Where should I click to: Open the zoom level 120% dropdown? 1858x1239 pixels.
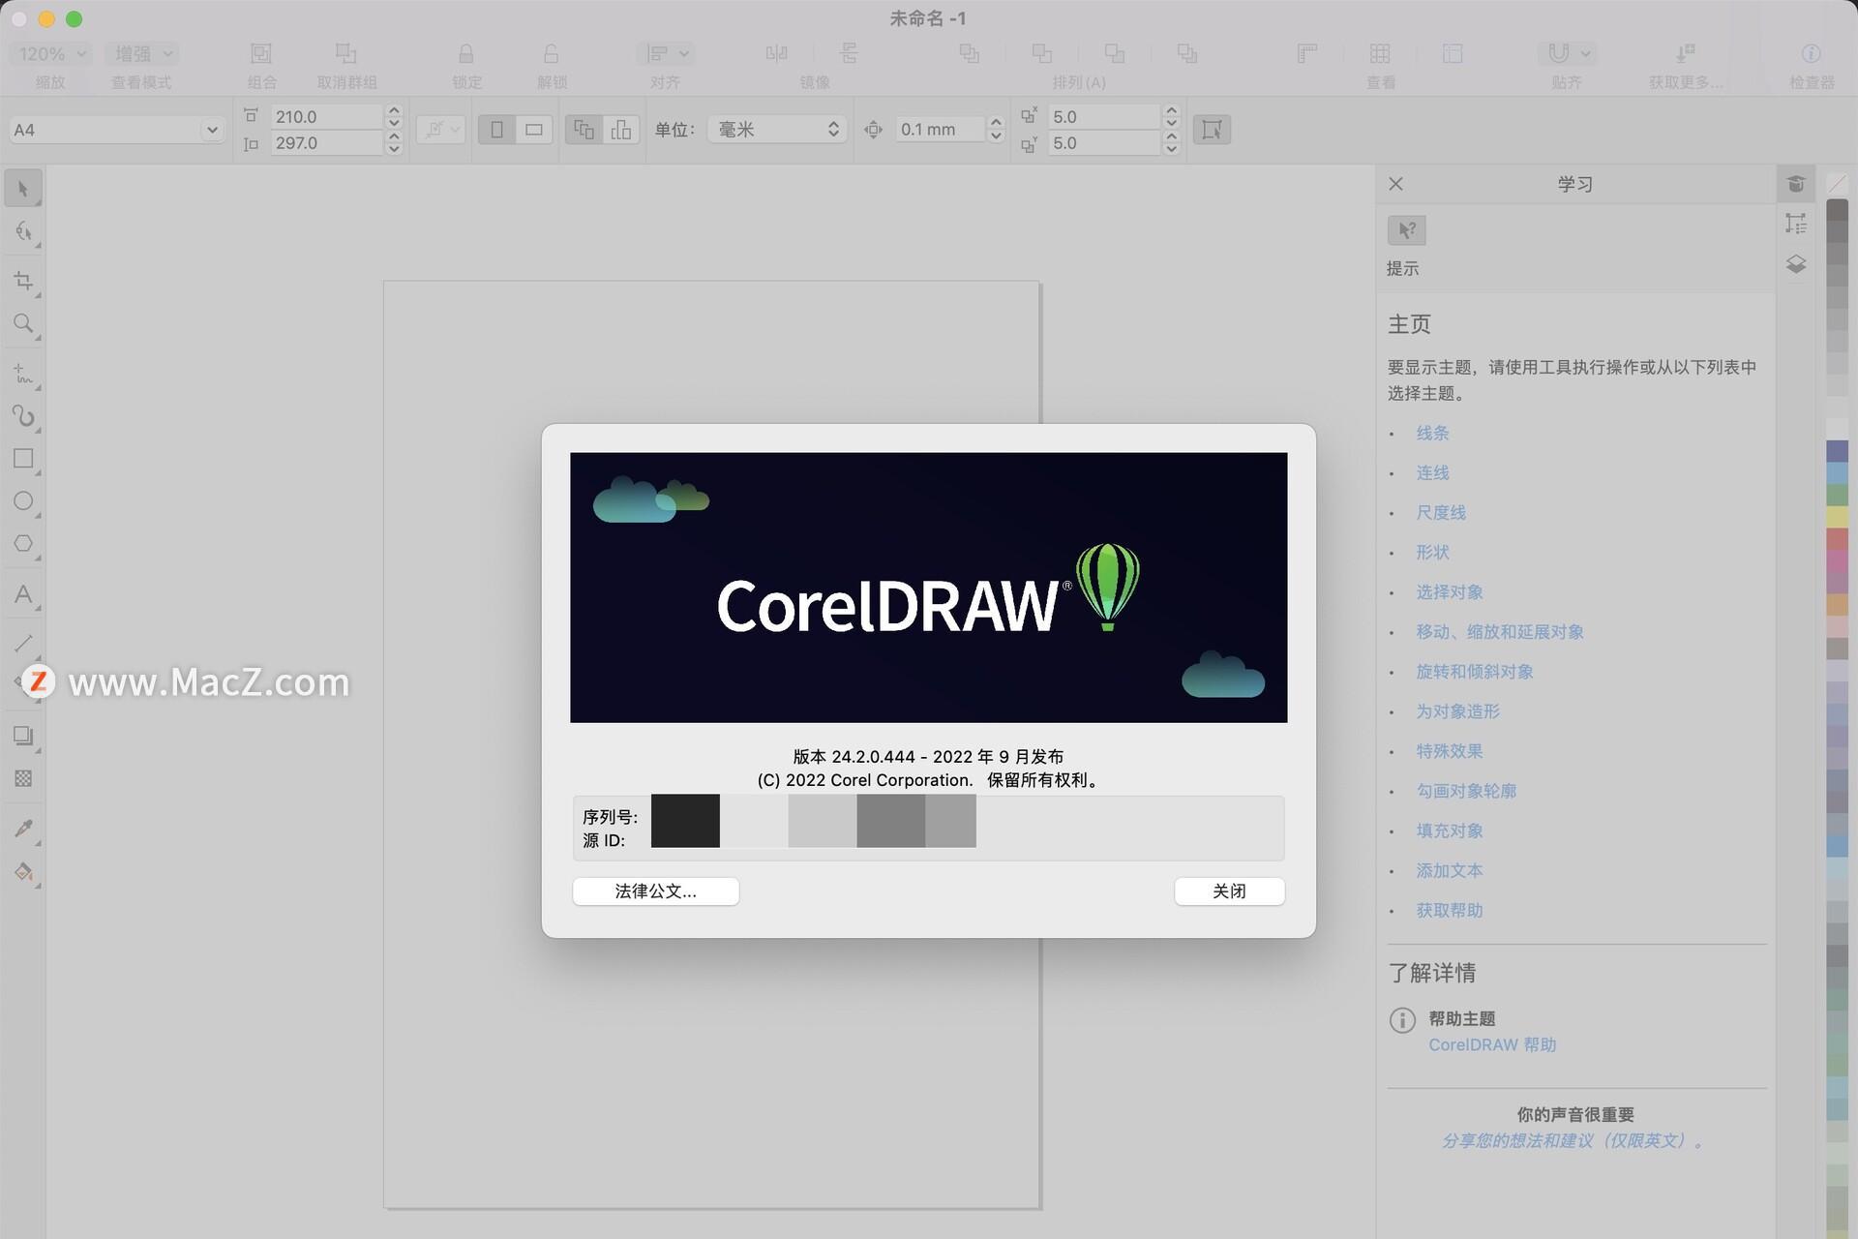point(51,53)
